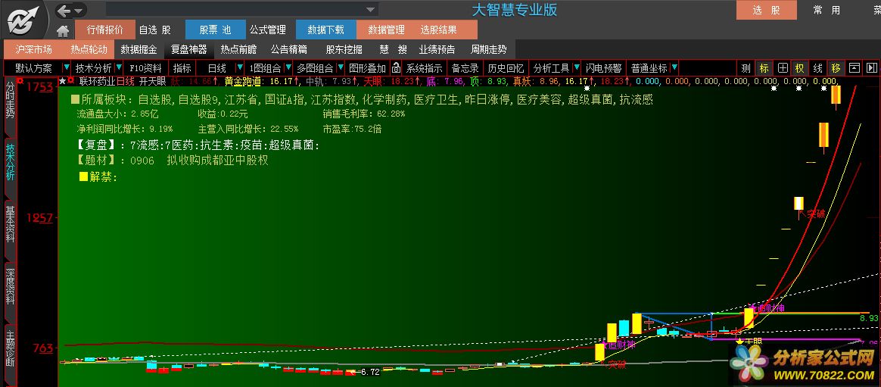Open 选股结果 tab
The image size is (881, 387).
tap(439, 30)
